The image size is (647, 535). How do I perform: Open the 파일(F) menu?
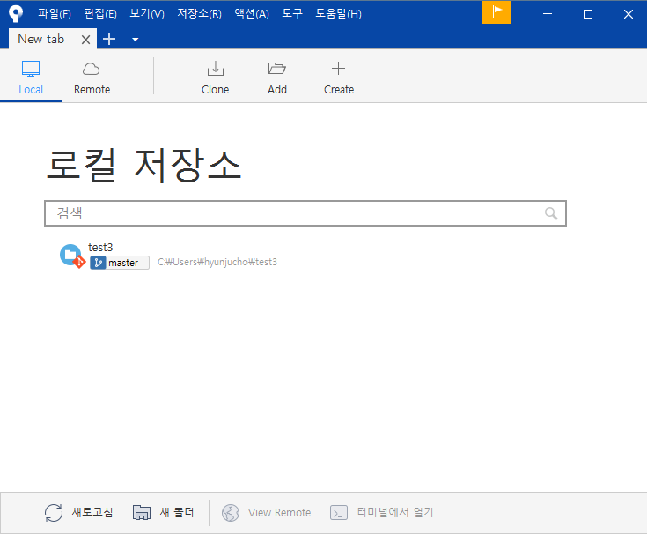coord(55,13)
